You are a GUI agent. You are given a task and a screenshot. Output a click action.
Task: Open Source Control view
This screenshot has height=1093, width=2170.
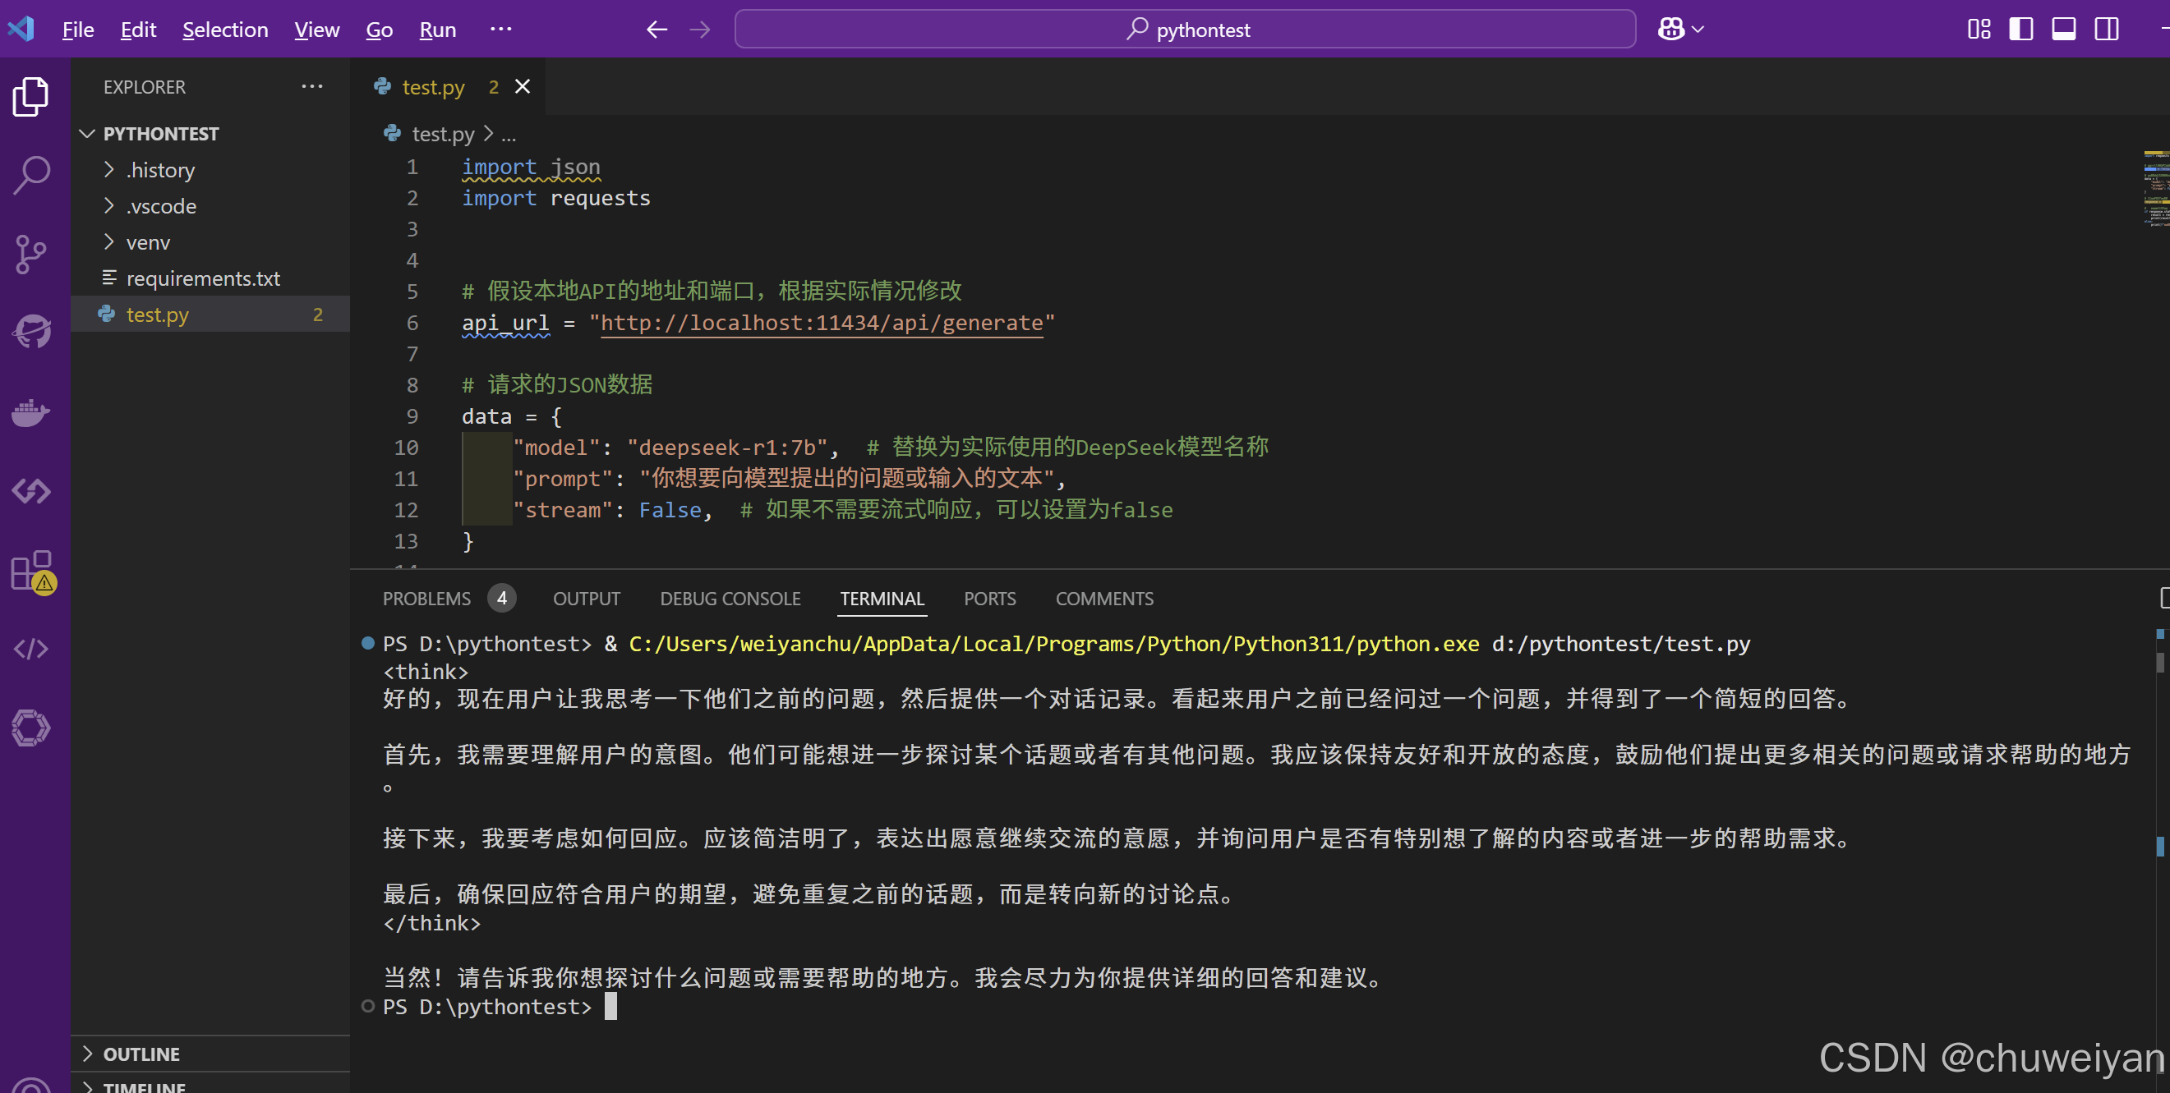(x=32, y=253)
